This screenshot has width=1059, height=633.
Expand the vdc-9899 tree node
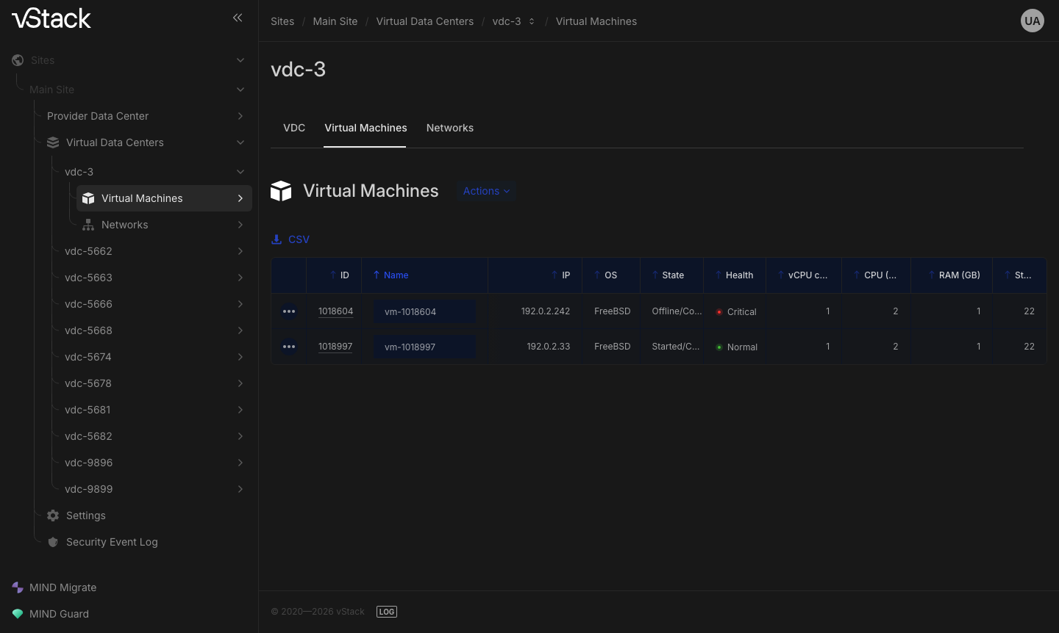(240, 489)
